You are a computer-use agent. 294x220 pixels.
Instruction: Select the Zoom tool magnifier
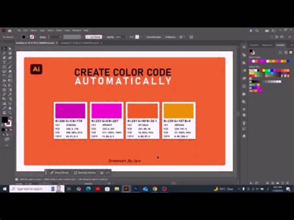tap(10, 113)
